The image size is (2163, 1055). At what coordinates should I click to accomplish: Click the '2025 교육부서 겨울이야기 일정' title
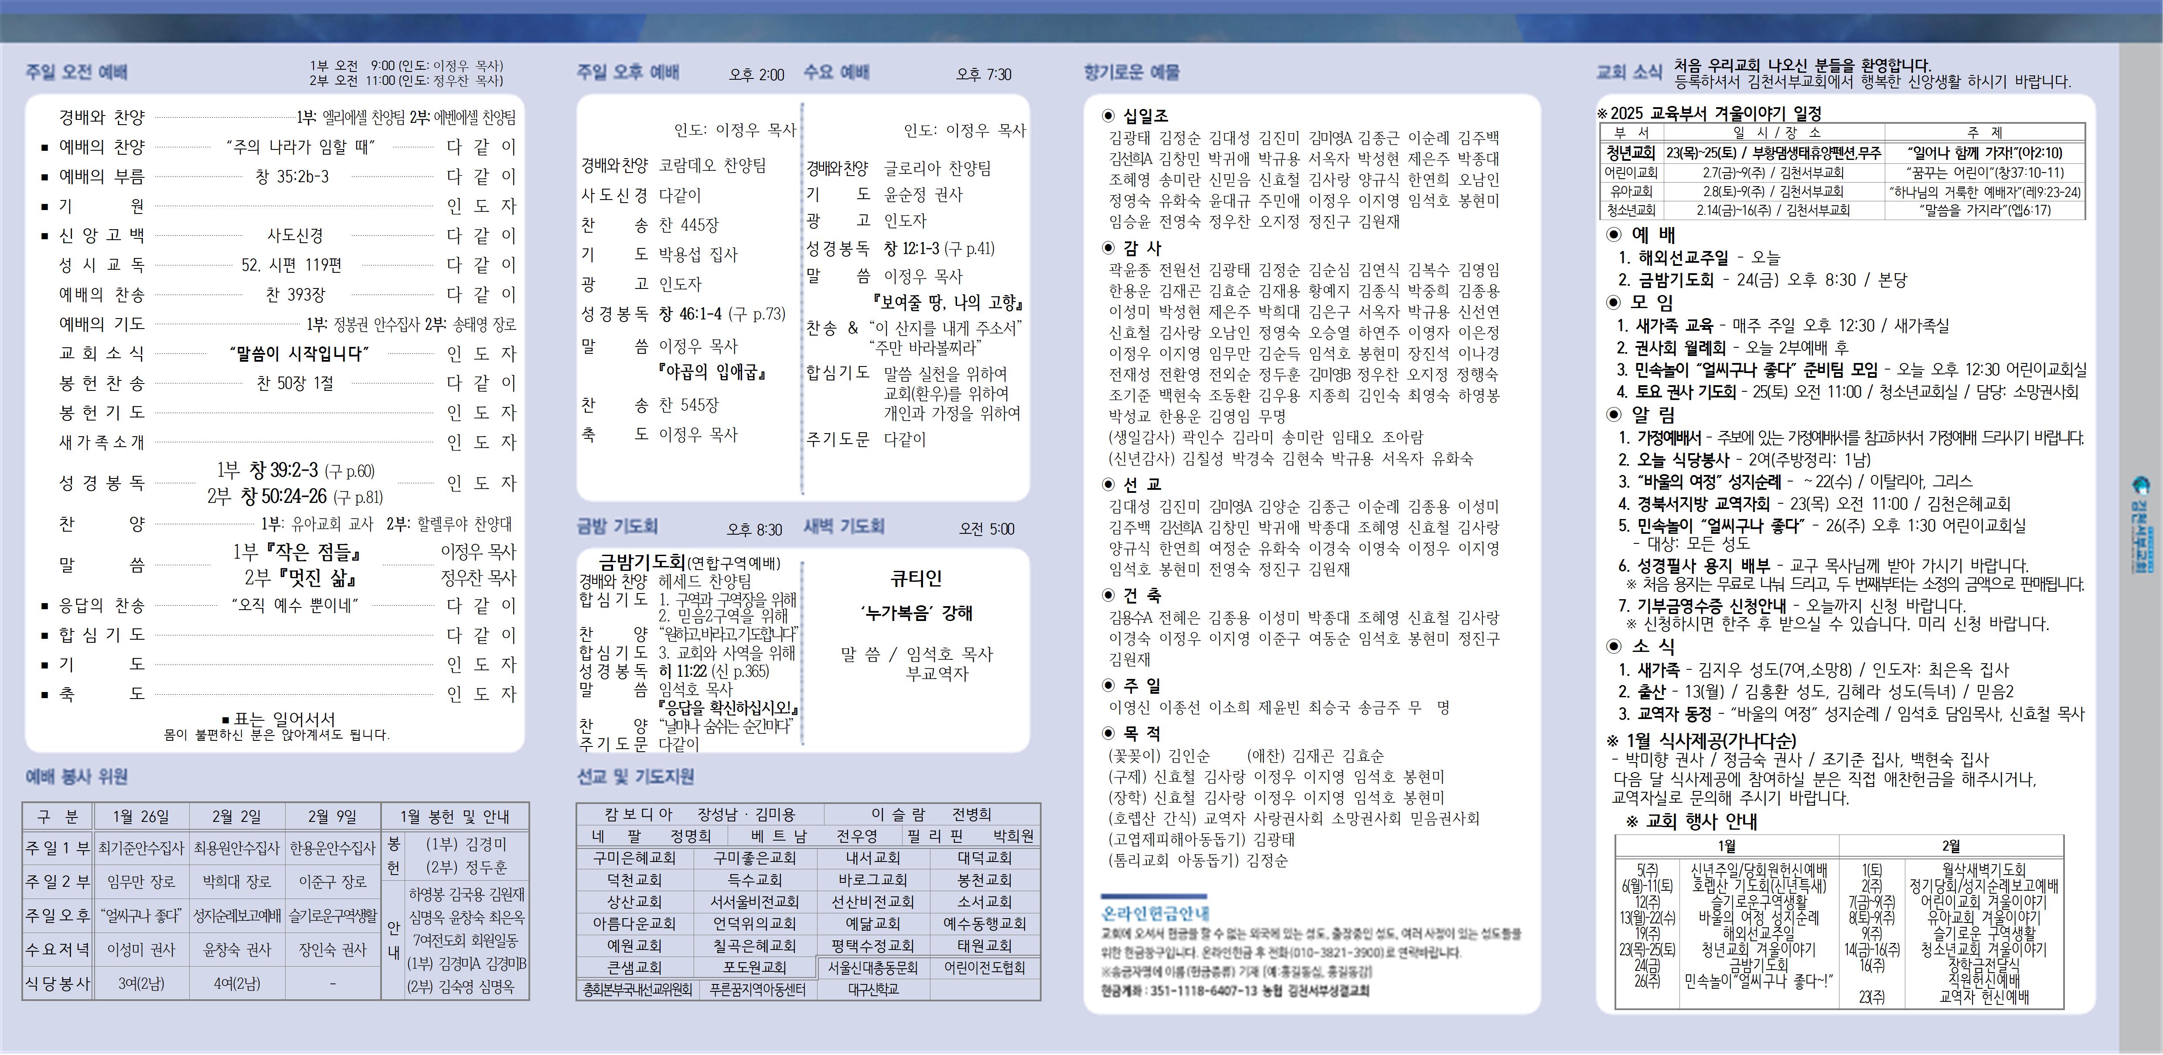coord(1710,112)
